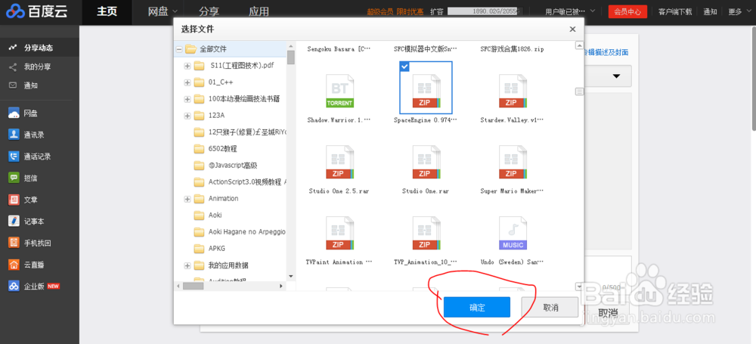Expand the 我的应用数据 folder
This screenshot has width=756, height=344.
click(187, 265)
